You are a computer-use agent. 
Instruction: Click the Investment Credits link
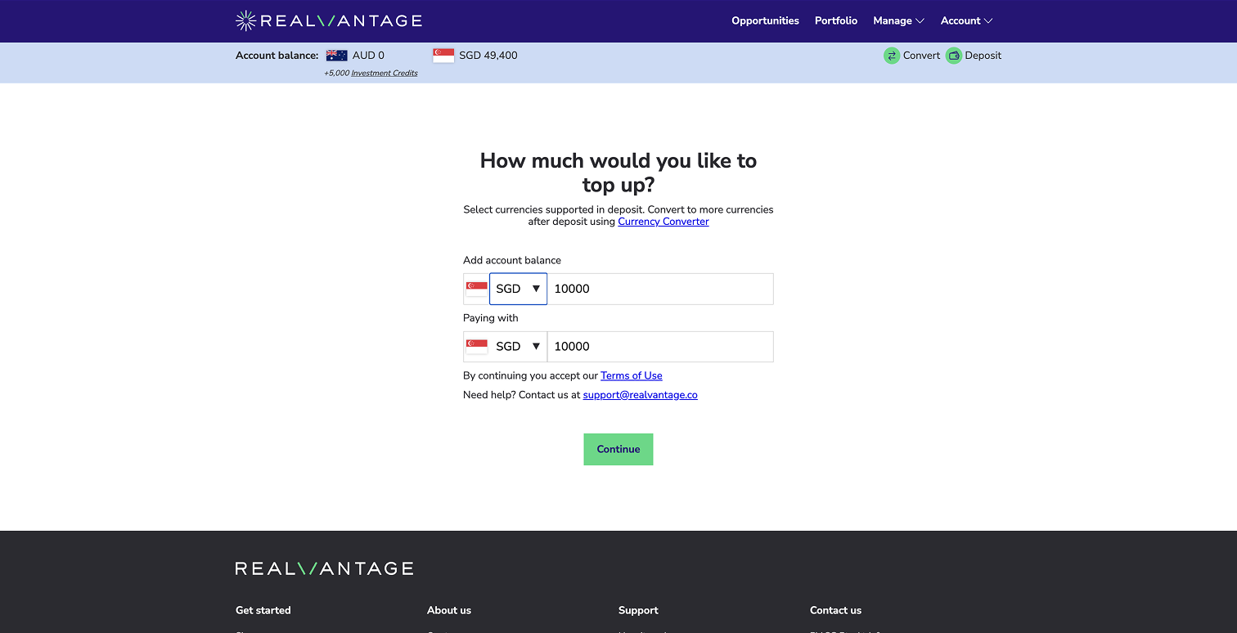385,73
